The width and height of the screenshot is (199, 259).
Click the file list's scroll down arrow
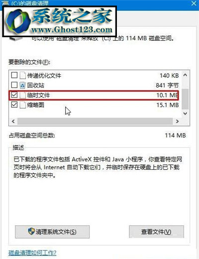click(185, 114)
